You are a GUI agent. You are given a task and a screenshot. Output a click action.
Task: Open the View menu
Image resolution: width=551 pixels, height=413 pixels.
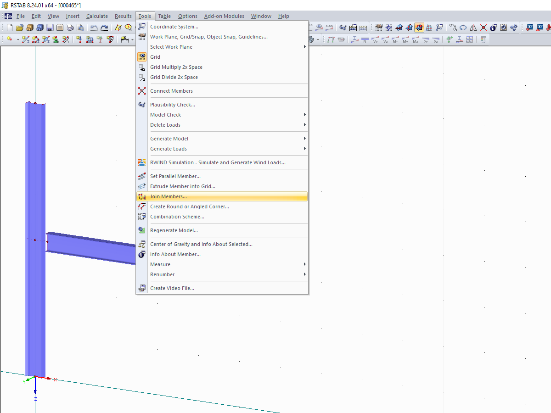[x=53, y=16]
